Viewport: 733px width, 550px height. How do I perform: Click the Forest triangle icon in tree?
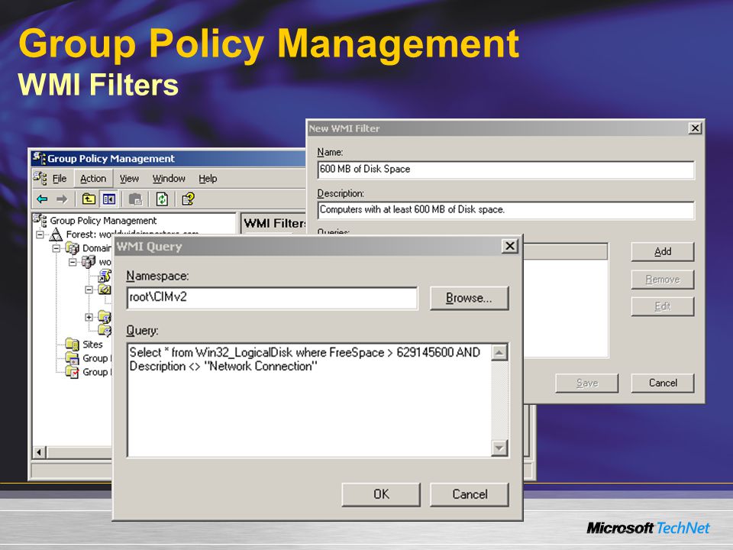tap(56, 234)
